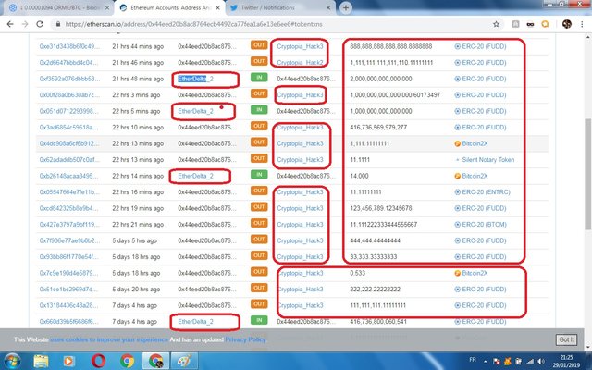
Task: Click the IN badge in the 21 hrs 48 mins row
Action: tap(259, 78)
